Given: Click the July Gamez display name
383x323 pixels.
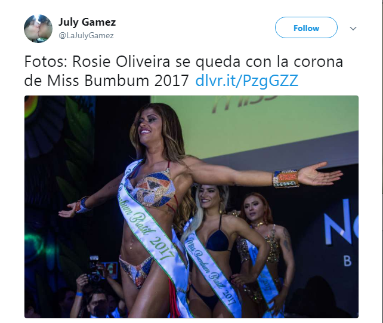Looking at the screenshot, I should pos(87,22).
